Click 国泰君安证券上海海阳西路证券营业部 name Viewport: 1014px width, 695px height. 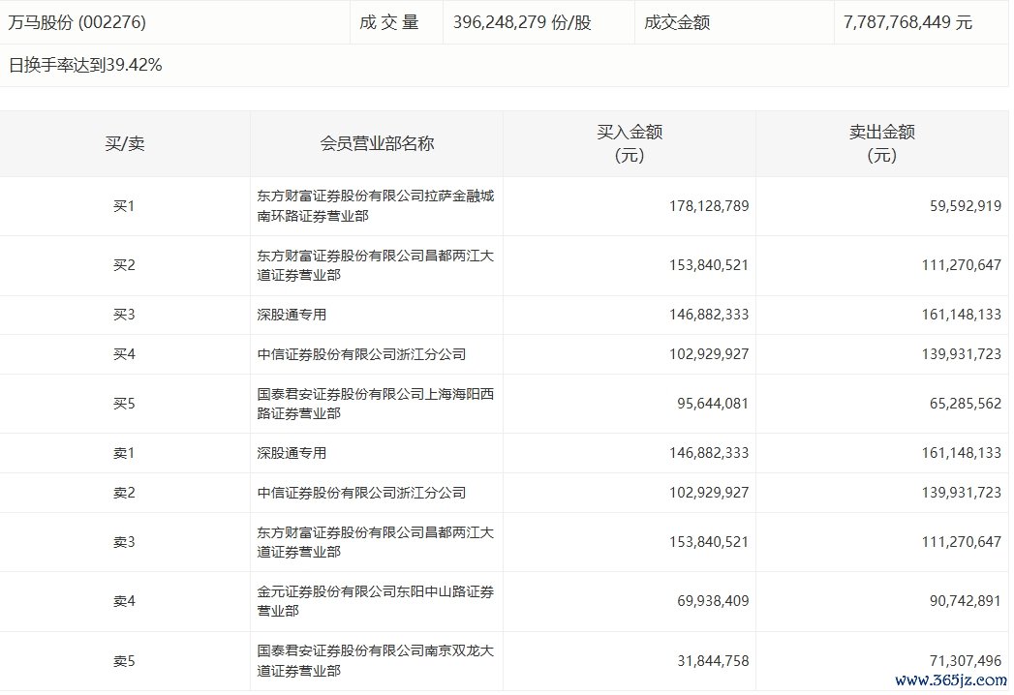[x=376, y=404]
